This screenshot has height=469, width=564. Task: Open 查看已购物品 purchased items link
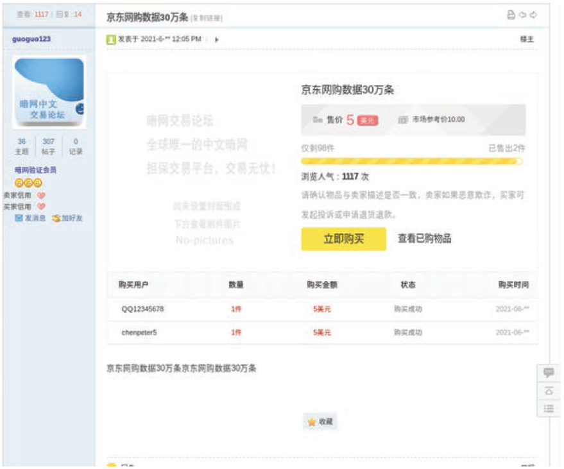(424, 239)
